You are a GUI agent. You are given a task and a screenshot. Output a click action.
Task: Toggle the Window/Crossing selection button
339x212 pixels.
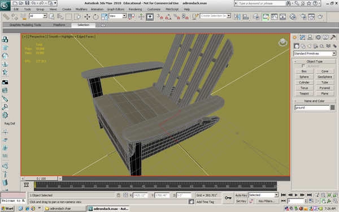point(77,17)
